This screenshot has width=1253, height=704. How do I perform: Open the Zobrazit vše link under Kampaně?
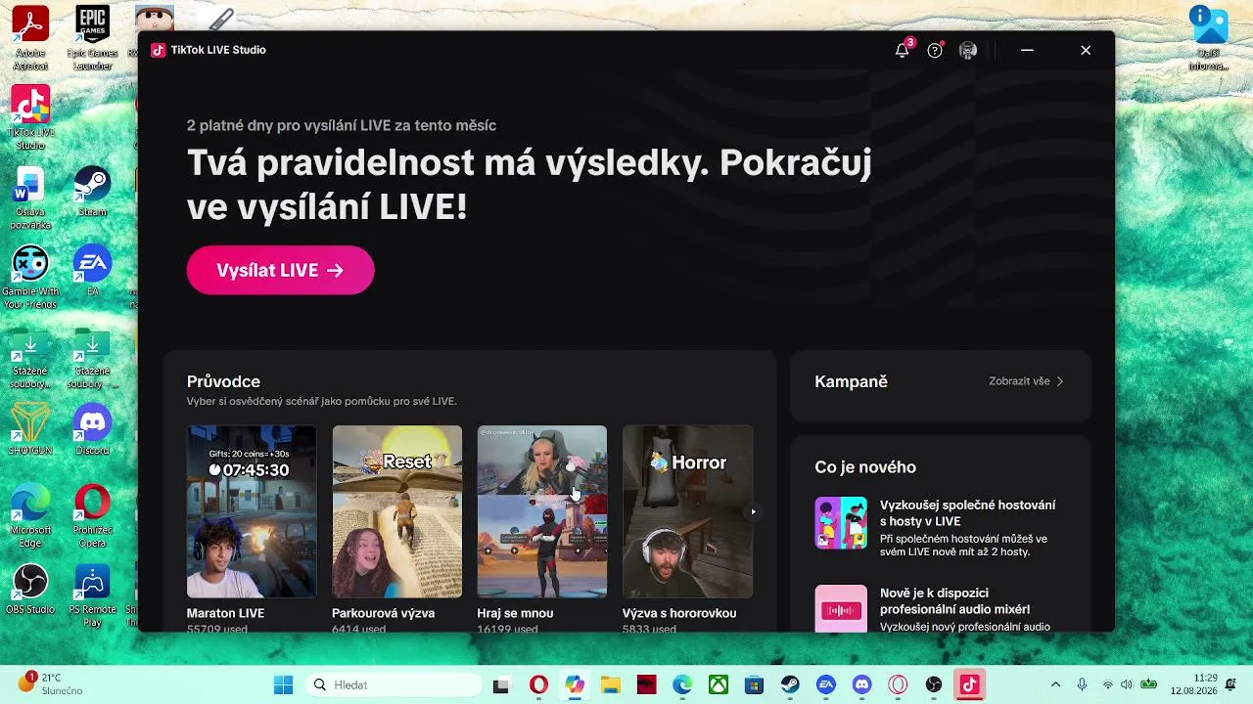1026,381
